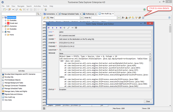Open View Data activity

point(8,100)
